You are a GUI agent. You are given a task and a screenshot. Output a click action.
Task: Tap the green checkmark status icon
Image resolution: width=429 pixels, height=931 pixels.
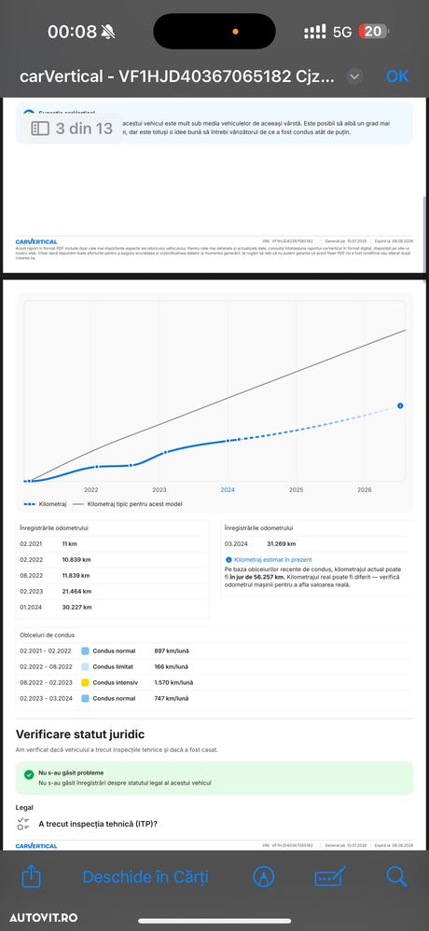point(29,774)
